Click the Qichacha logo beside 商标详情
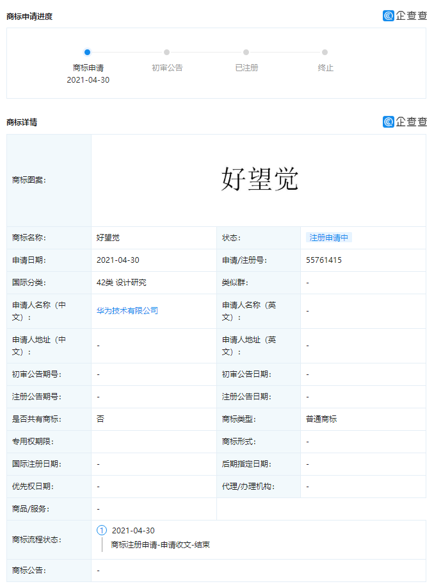 tap(405, 122)
